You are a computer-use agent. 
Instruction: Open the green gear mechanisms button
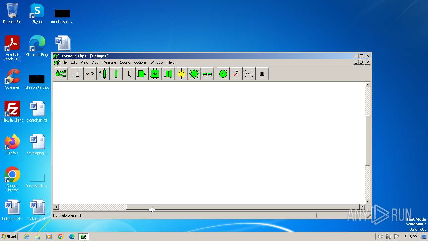tap(194, 74)
